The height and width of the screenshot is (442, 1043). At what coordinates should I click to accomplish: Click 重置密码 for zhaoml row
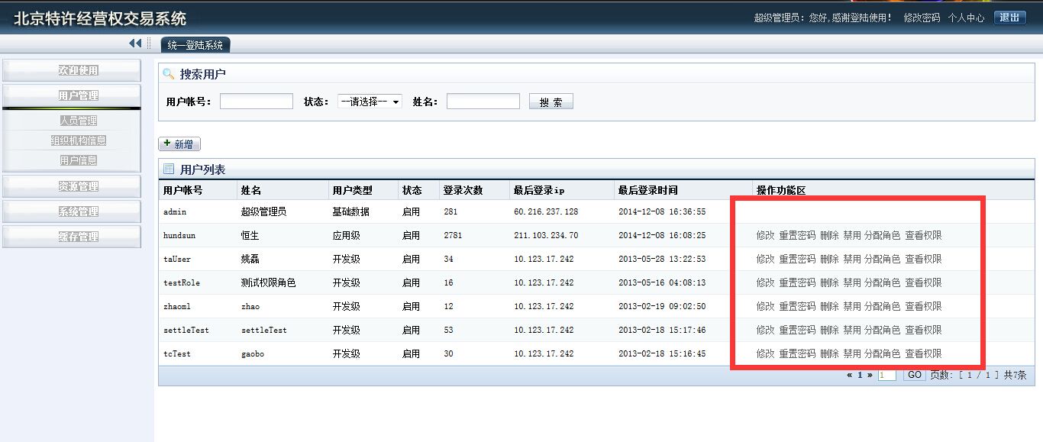[797, 306]
